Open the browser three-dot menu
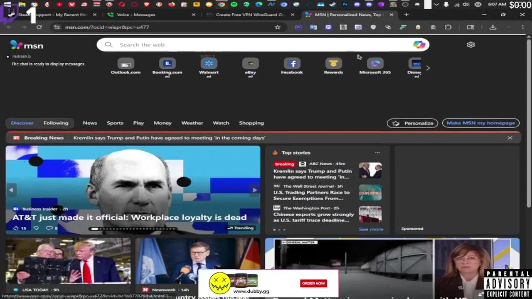 523,27
